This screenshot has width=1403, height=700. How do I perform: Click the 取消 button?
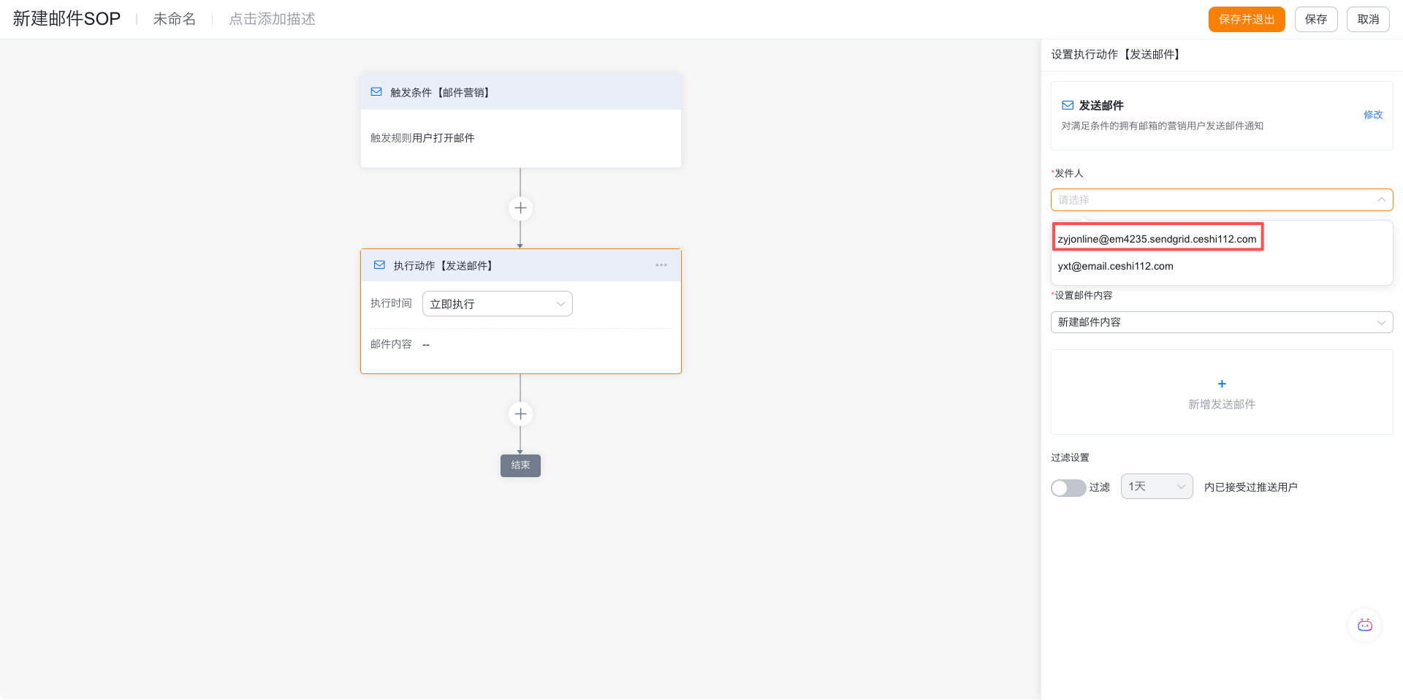(x=1367, y=20)
